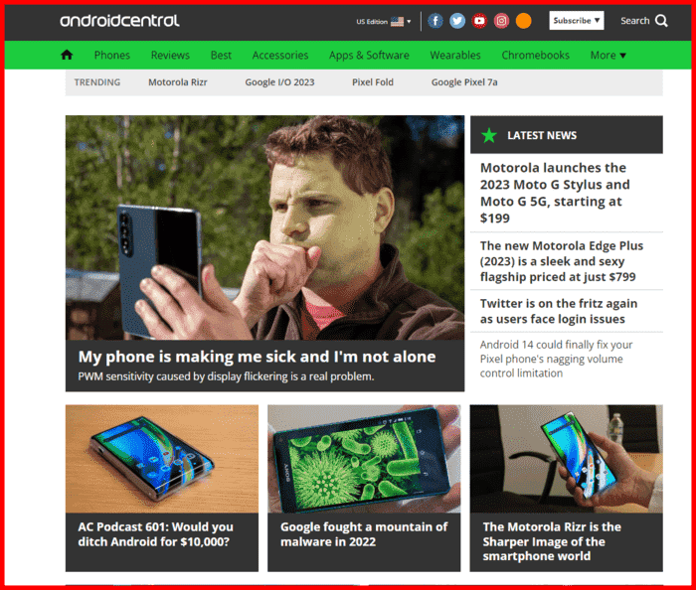The height and width of the screenshot is (590, 696).
Task: Click the androidcentral logo
Action: 120,21
